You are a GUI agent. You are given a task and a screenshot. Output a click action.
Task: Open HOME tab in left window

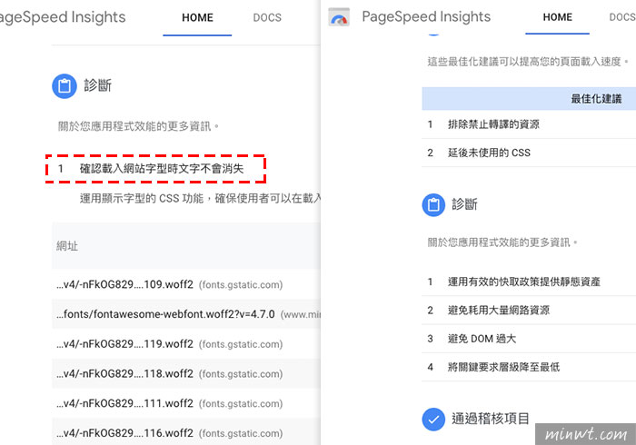click(x=197, y=18)
